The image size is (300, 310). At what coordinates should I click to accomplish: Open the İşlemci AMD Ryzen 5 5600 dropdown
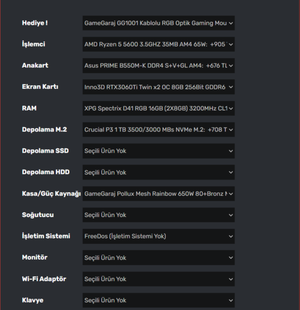coord(158,44)
